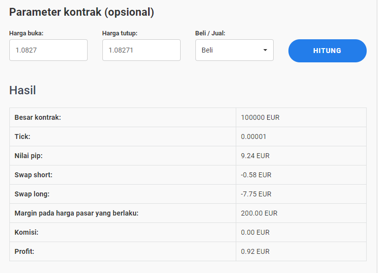Click the Hasil heading
378x273 pixels.
[x=23, y=90]
